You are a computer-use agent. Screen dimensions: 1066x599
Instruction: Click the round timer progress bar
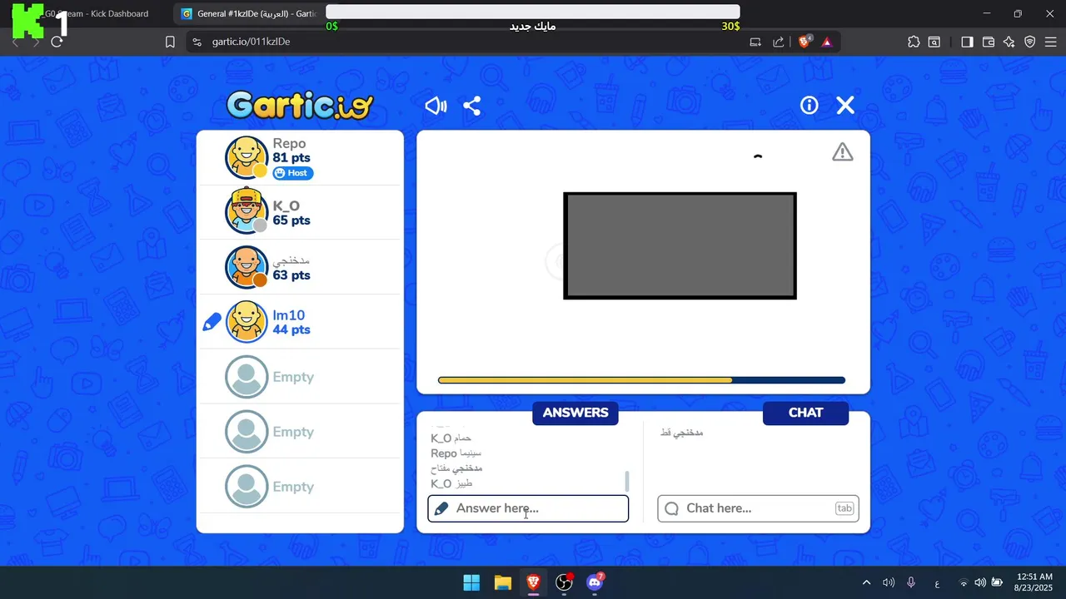click(641, 380)
